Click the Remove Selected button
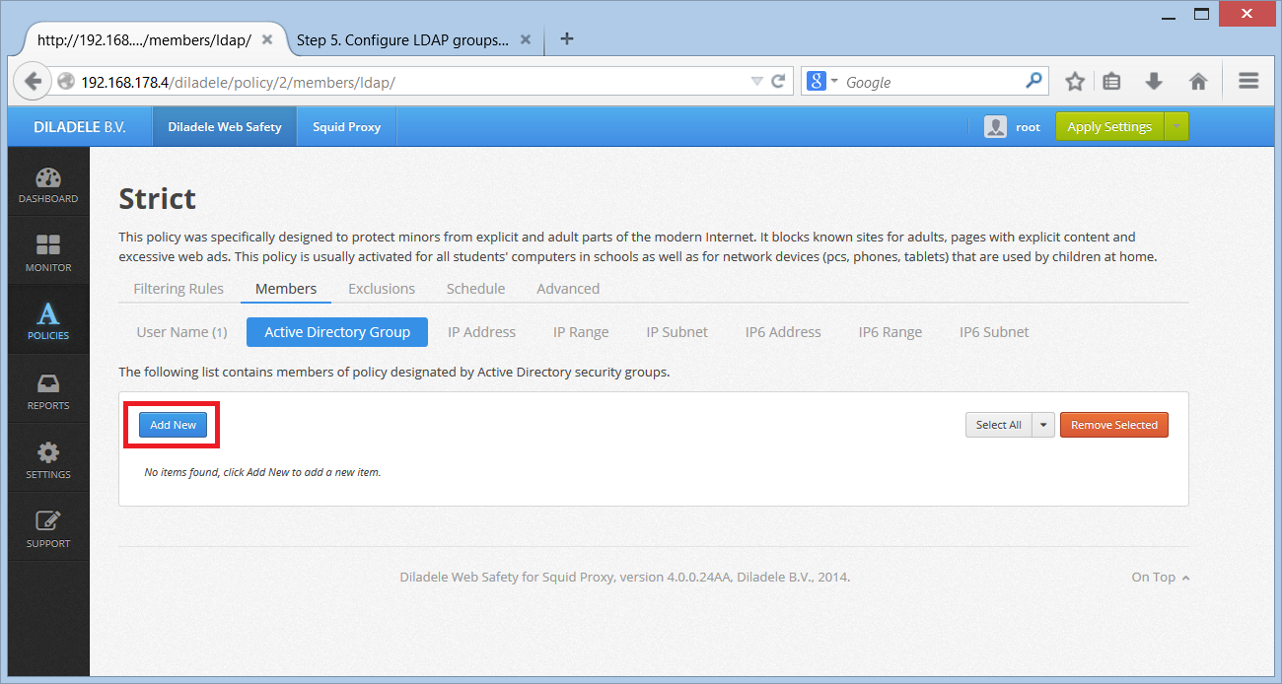The height and width of the screenshot is (684, 1282). coord(1114,425)
